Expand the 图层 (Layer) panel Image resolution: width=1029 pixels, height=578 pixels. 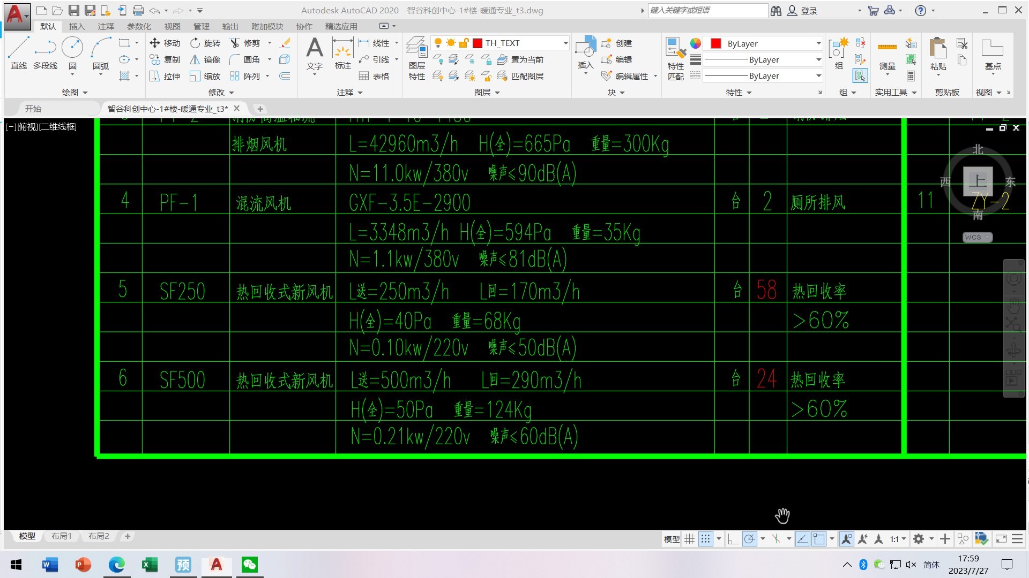487,92
